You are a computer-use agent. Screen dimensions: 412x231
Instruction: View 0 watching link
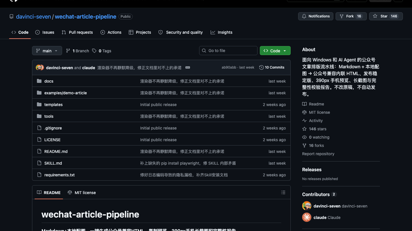(316, 137)
